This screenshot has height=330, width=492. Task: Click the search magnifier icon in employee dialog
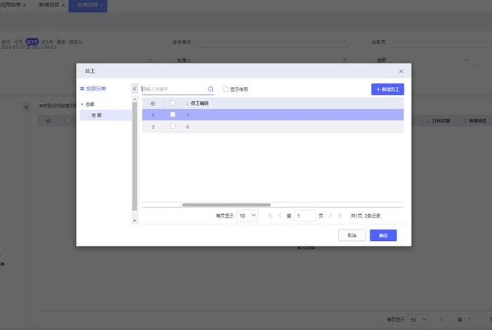(x=211, y=89)
